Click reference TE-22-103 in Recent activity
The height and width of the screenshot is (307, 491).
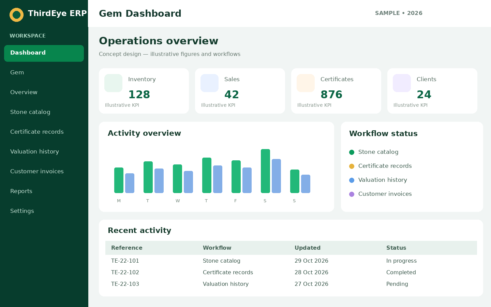point(125,284)
